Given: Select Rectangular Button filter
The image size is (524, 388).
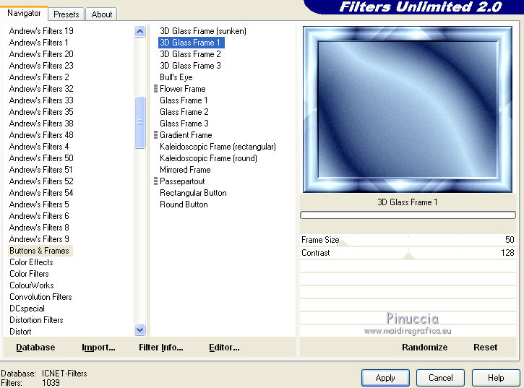Looking at the screenshot, I should click(193, 193).
